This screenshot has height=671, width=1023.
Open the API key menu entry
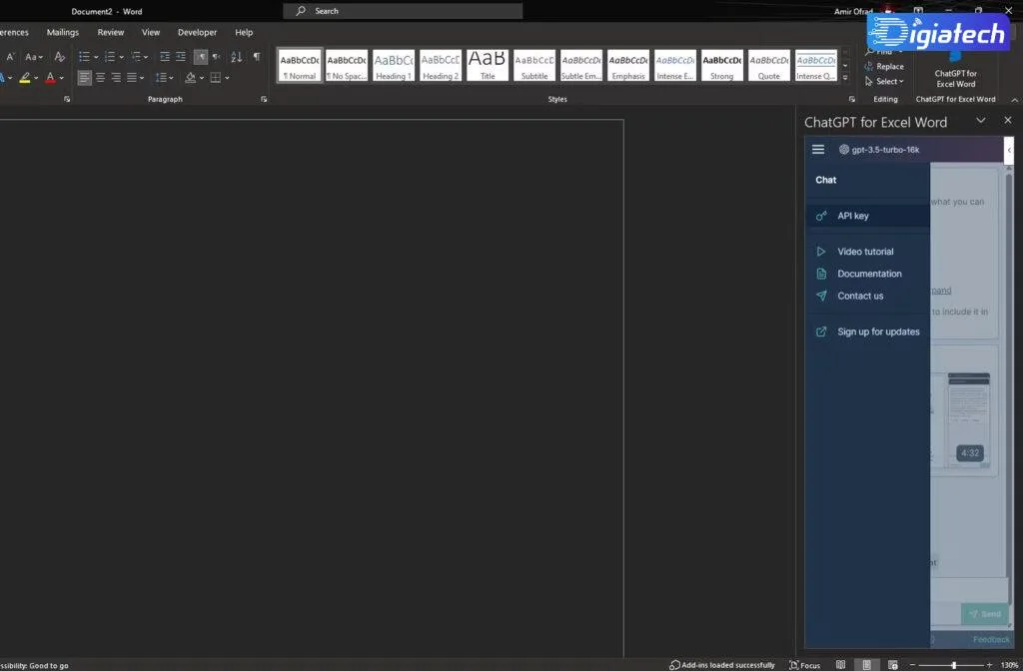868,216
